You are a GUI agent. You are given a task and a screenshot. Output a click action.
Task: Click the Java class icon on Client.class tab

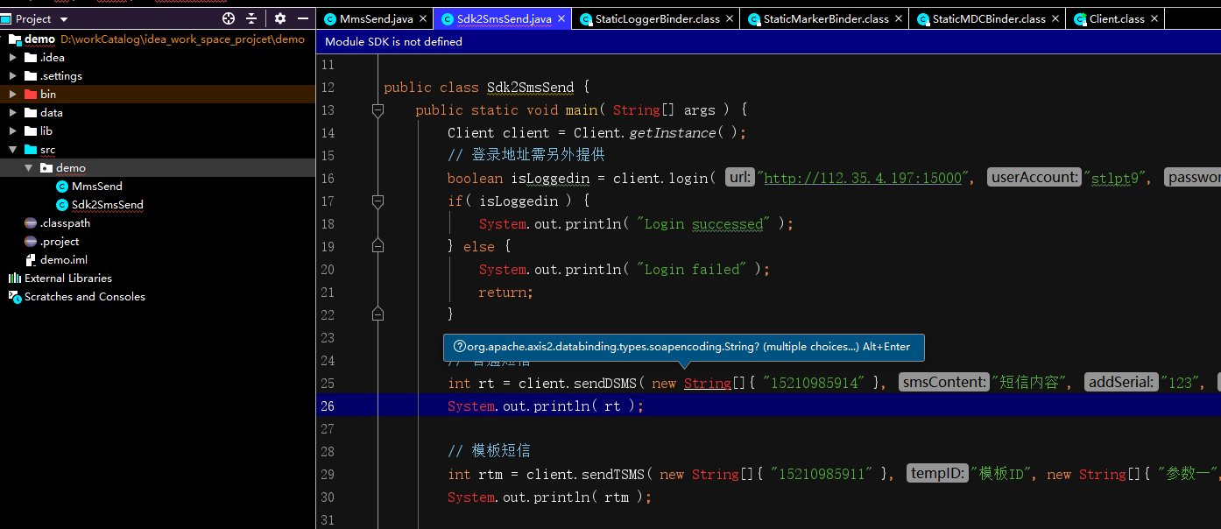[x=1080, y=18]
